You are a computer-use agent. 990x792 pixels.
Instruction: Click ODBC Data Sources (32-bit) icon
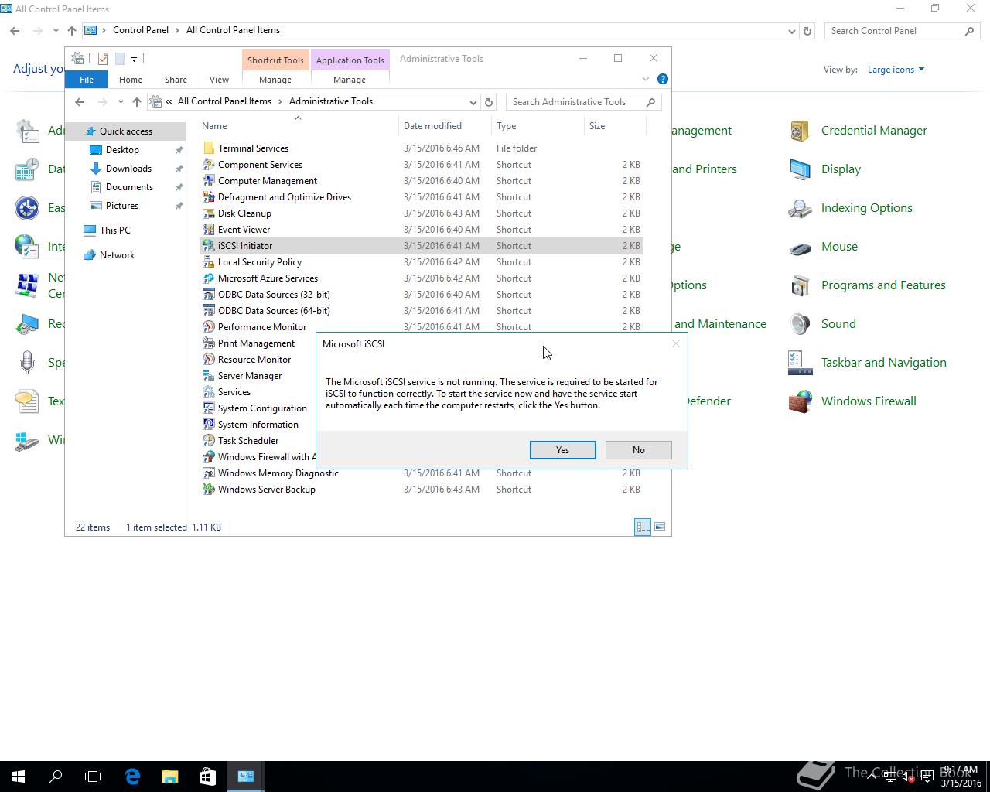(x=208, y=295)
